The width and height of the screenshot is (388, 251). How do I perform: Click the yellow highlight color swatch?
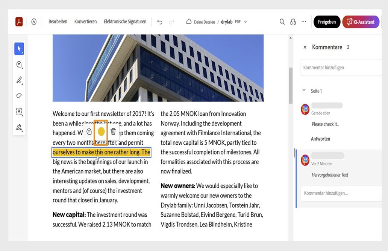[101, 132]
